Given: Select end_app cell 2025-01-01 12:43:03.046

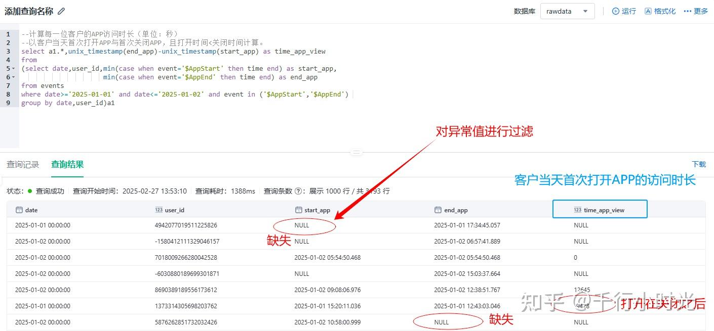Looking at the screenshot, I should [x=467, y=306].
